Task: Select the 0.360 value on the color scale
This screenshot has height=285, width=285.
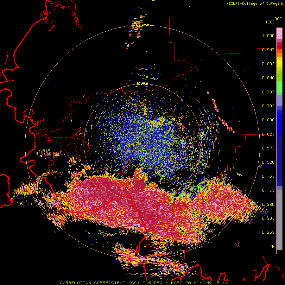Action: coord(268,204)
